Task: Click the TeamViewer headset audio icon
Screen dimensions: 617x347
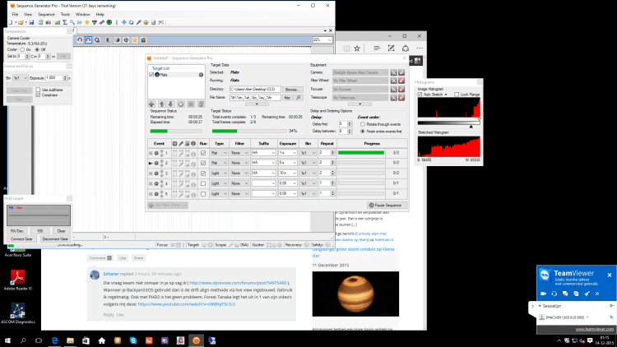Action: click(554, 294)
